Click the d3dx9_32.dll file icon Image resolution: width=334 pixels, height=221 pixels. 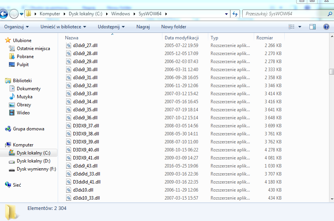68,86
